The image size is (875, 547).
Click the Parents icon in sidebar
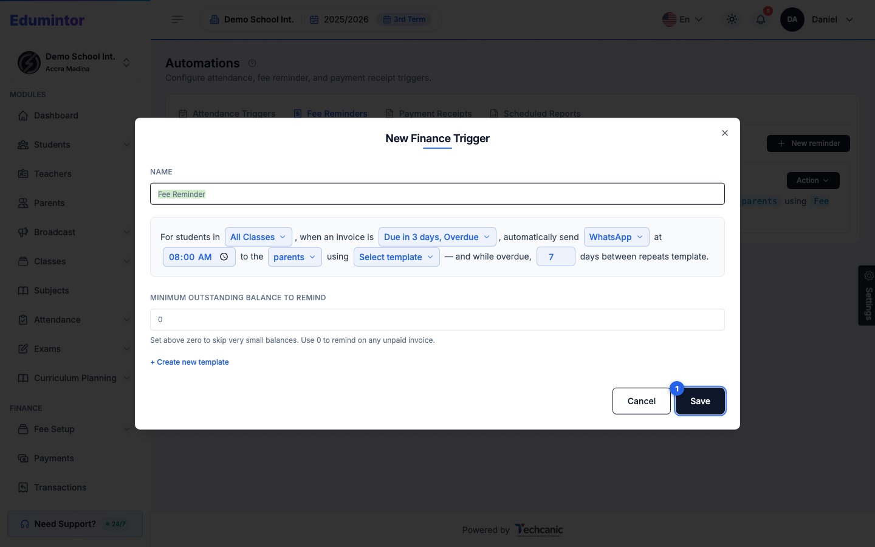tap(23, 203)
